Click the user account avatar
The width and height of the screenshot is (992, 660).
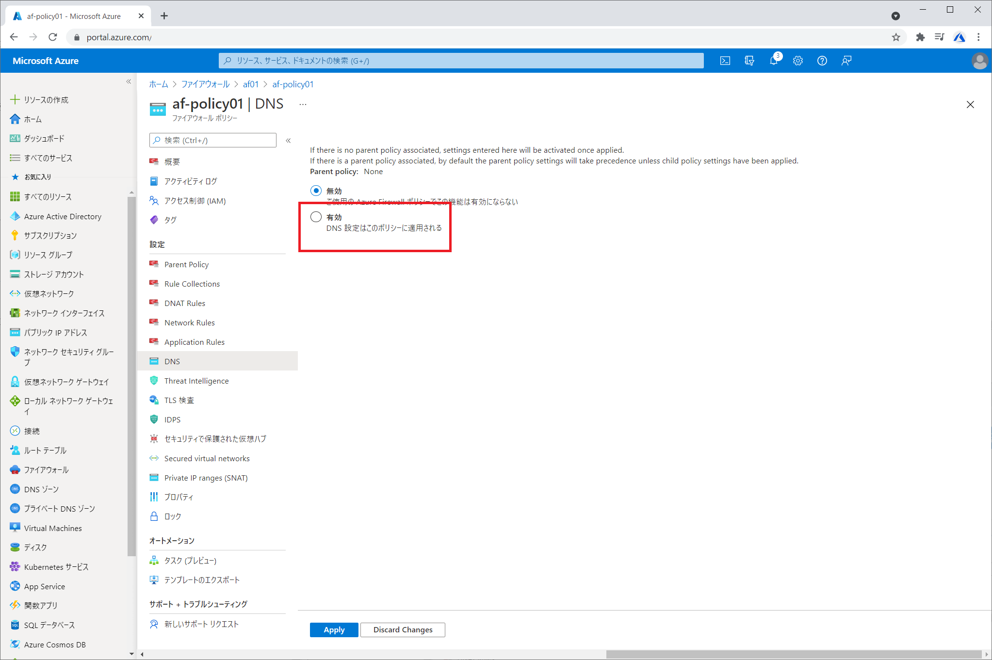pos(979,61)
